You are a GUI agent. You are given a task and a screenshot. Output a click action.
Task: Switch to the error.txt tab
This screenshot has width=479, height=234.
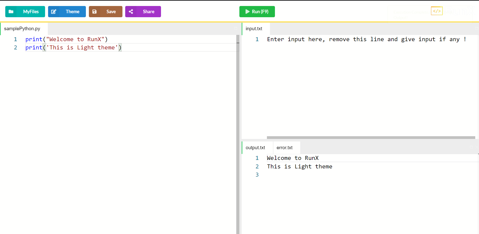[287, 148]
